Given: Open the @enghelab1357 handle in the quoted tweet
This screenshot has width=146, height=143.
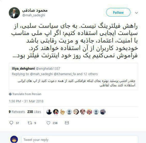Looking at the screenshot, I should (48, 69).
